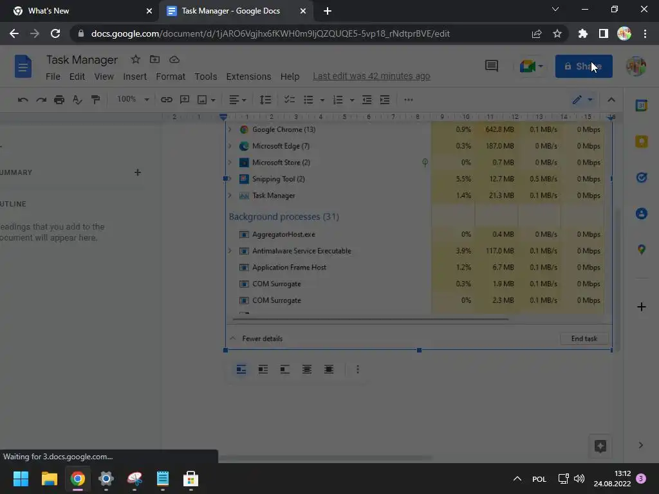Screen dimensions: 659x494
Task: Insert a link with the chain icon
Action: (x=167, y=100)
